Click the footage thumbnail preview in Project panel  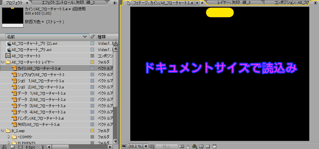point(12,17)
